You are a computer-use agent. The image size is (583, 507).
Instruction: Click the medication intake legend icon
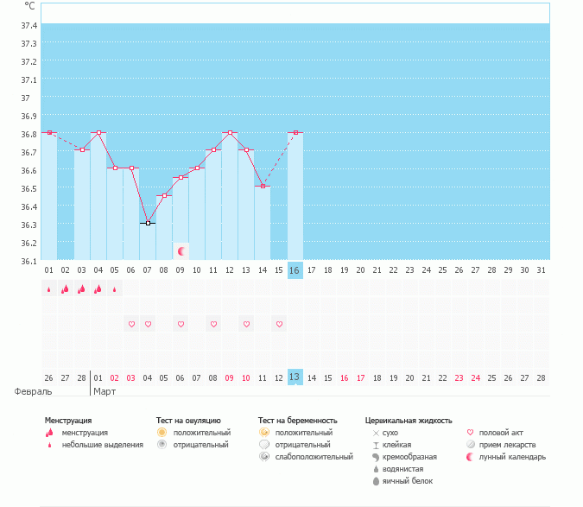pyautogui.click(x=471, y=445)
